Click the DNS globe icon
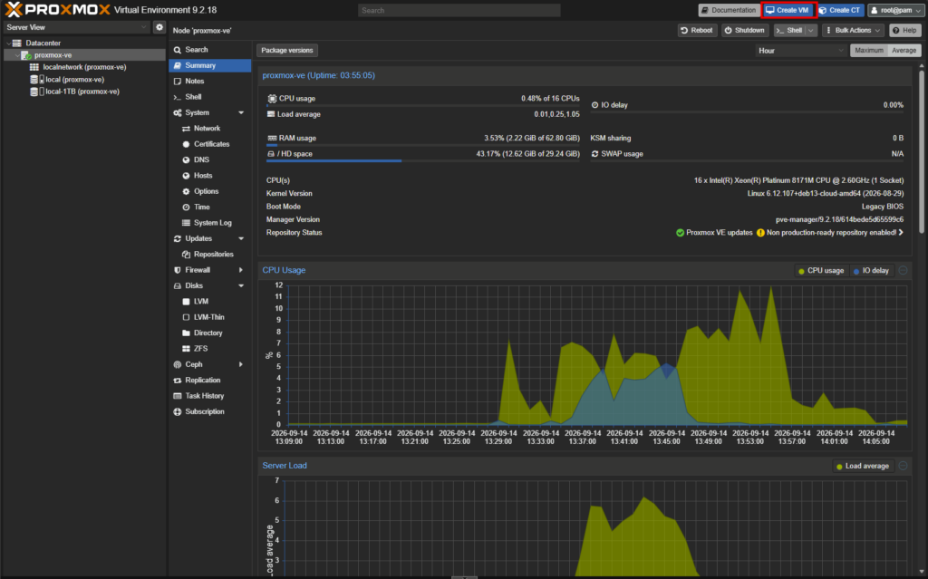The image size is (928, 579). click(x=187, y=159)
